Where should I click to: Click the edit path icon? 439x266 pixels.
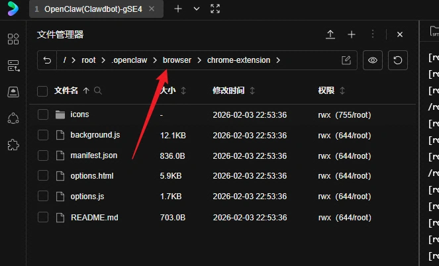coord(346,60)
